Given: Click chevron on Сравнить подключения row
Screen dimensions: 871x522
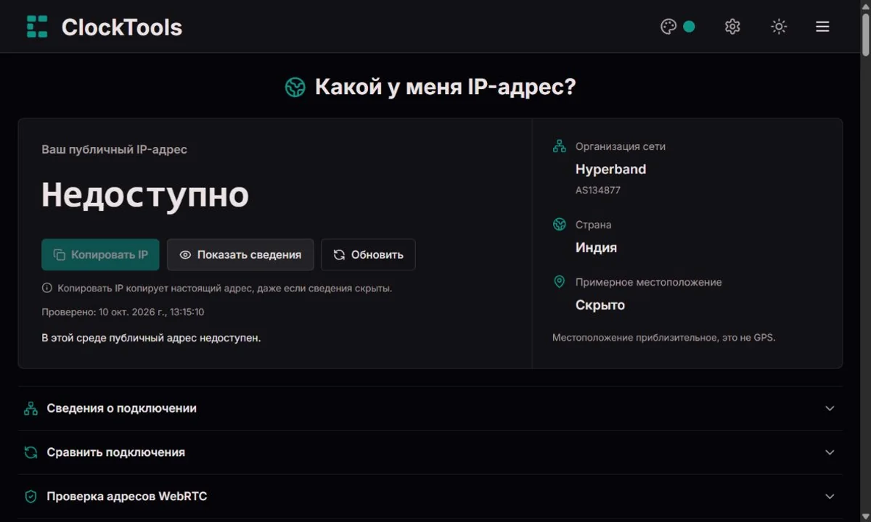Looking at the screenshot, I should tap(830, 452).
